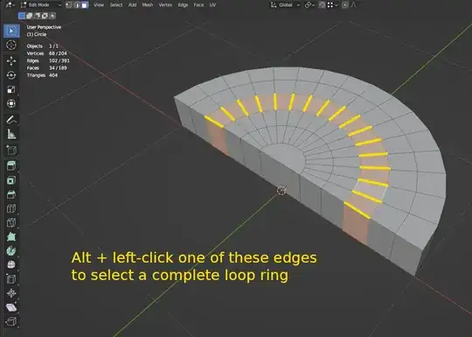The image size is (472, 337).
Task: Select the Spin tool
Action: (x=11, y=251)
